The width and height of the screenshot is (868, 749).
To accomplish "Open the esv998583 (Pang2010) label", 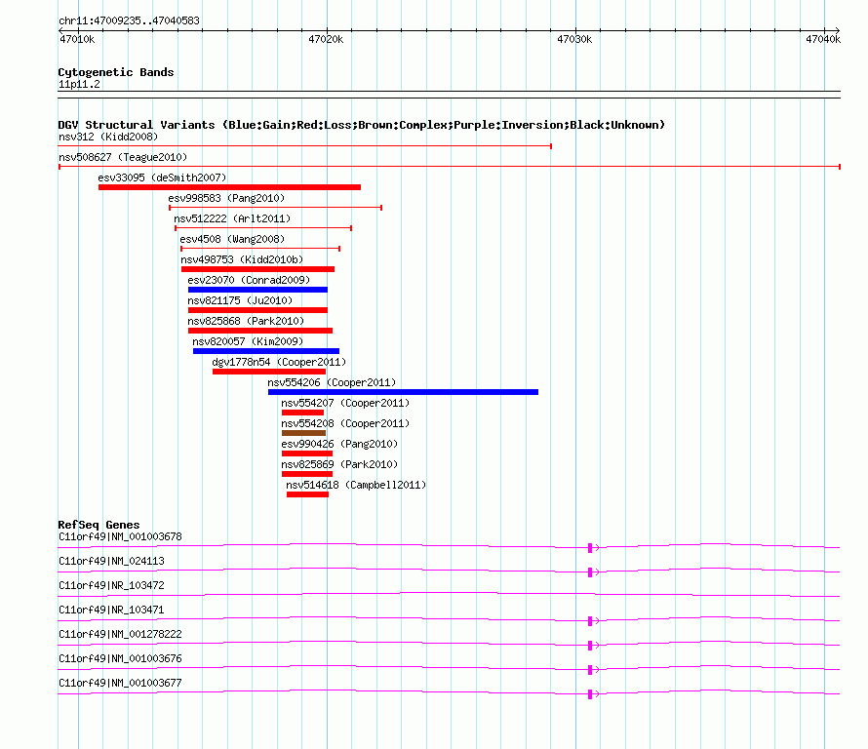I will click(226, 198).
